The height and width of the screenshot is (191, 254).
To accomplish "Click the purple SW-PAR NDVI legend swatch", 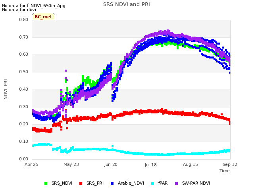I will [x=176, y=183].
